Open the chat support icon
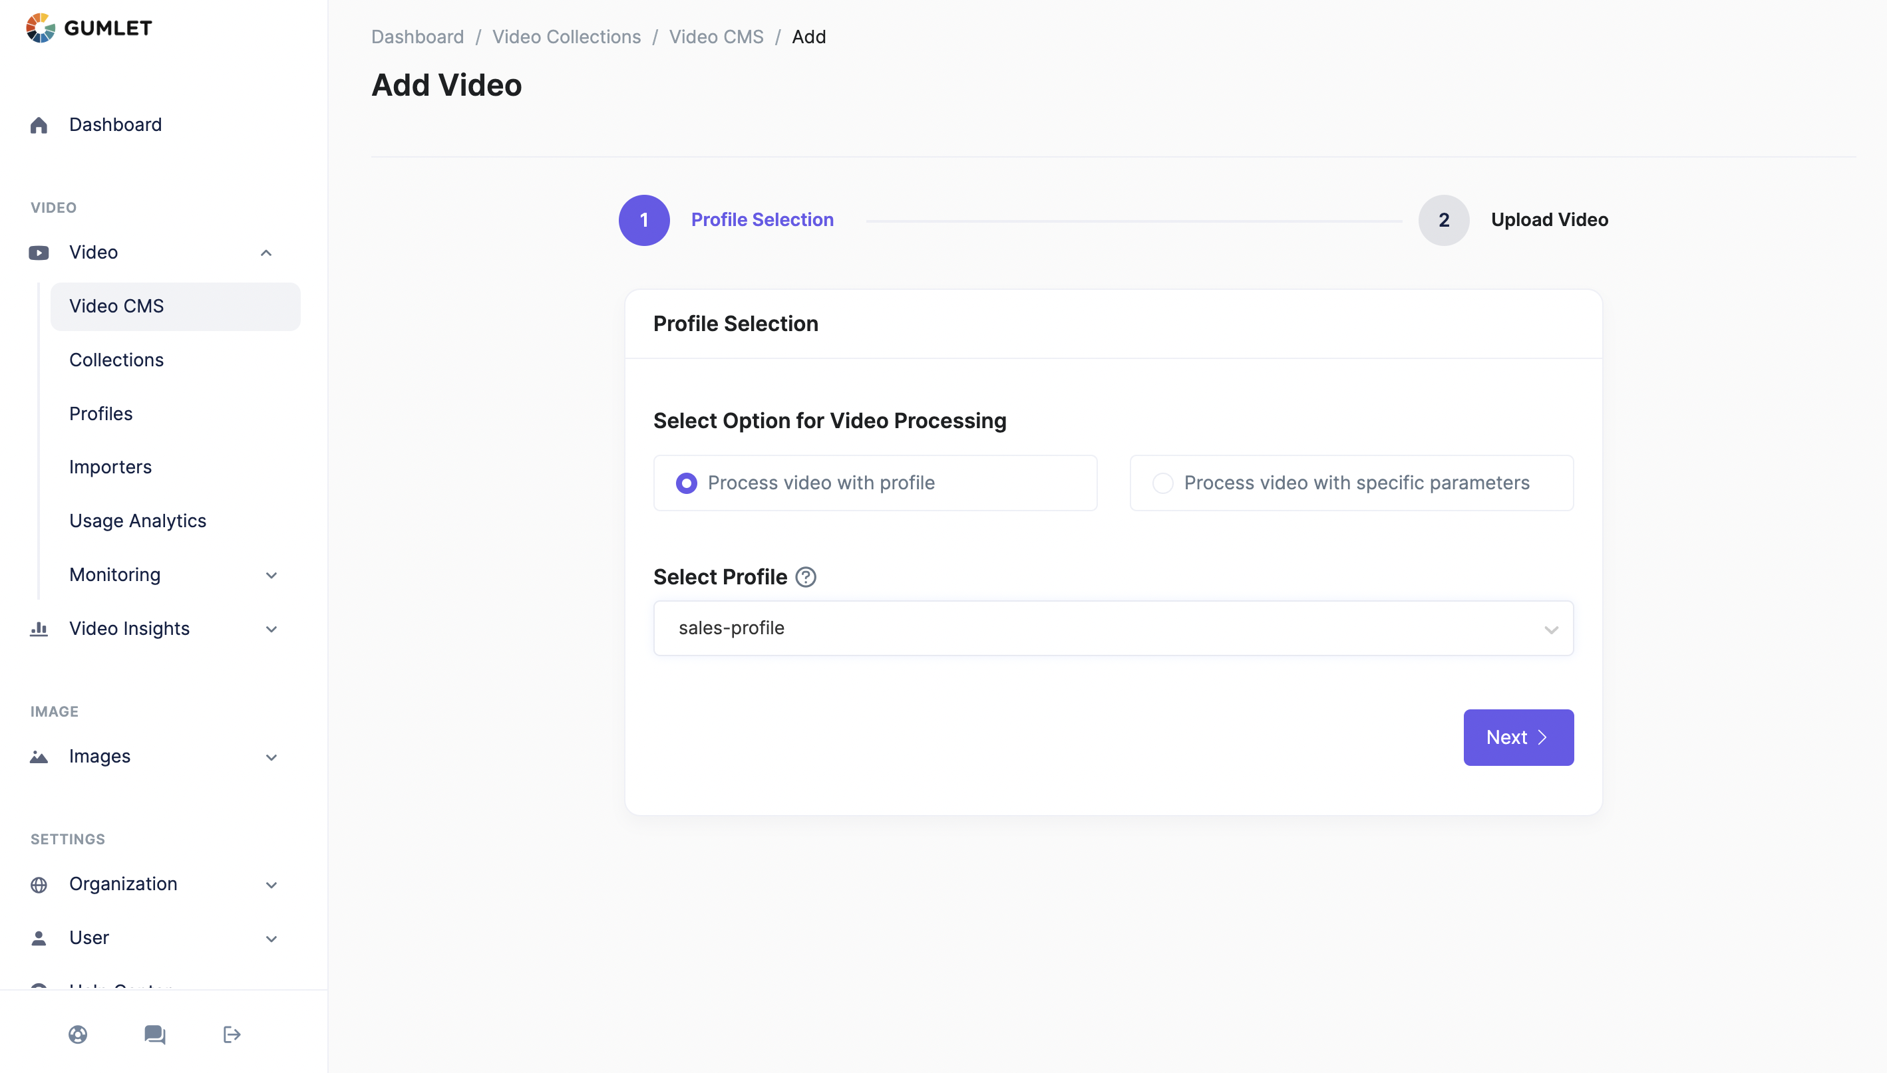The image size is (1887, 1073). pyautogui.click(x=155, y=1034)
